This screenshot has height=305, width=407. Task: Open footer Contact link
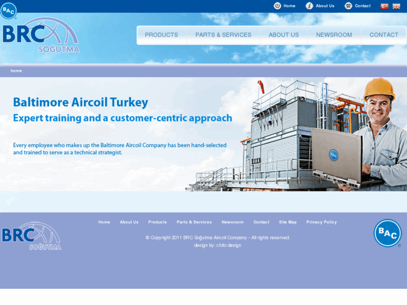pyautogui.click(x=261, y=222)
